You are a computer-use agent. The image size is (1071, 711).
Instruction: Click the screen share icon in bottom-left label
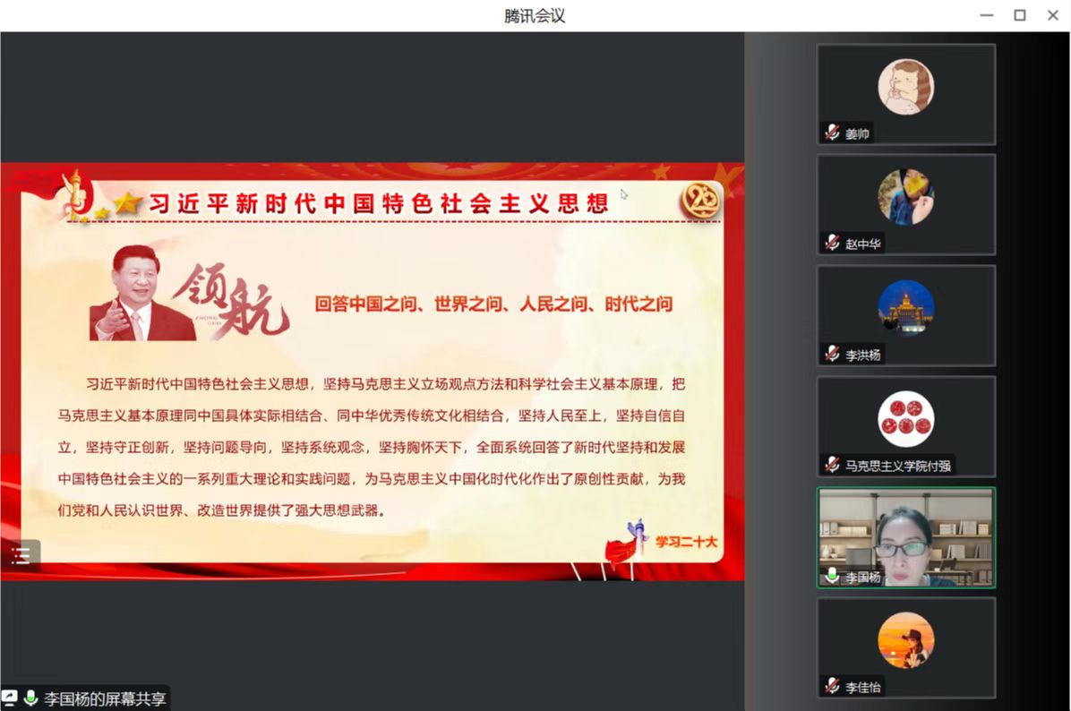tap(10, 698)
